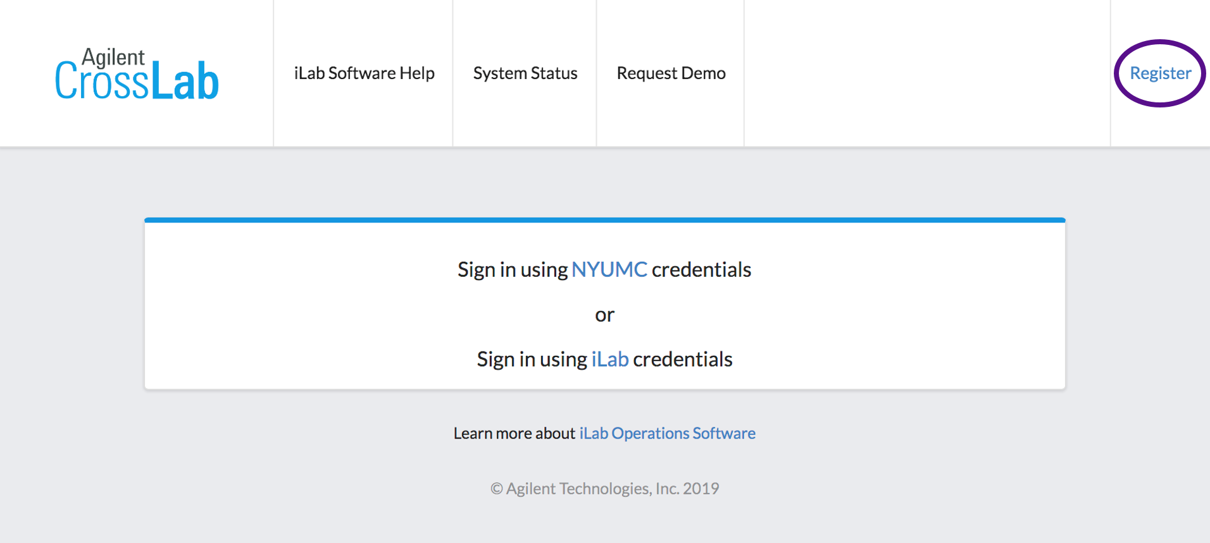This screenshot has width=1210, height=543.
Task: Choose the iLab credentials sign-in link
Action: [x=609, y=360]
